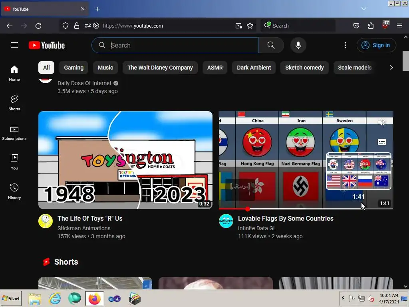The height and width of the screenshot is (307, 409).
Task: Open the You section in the sidebar
Action: 14,162
